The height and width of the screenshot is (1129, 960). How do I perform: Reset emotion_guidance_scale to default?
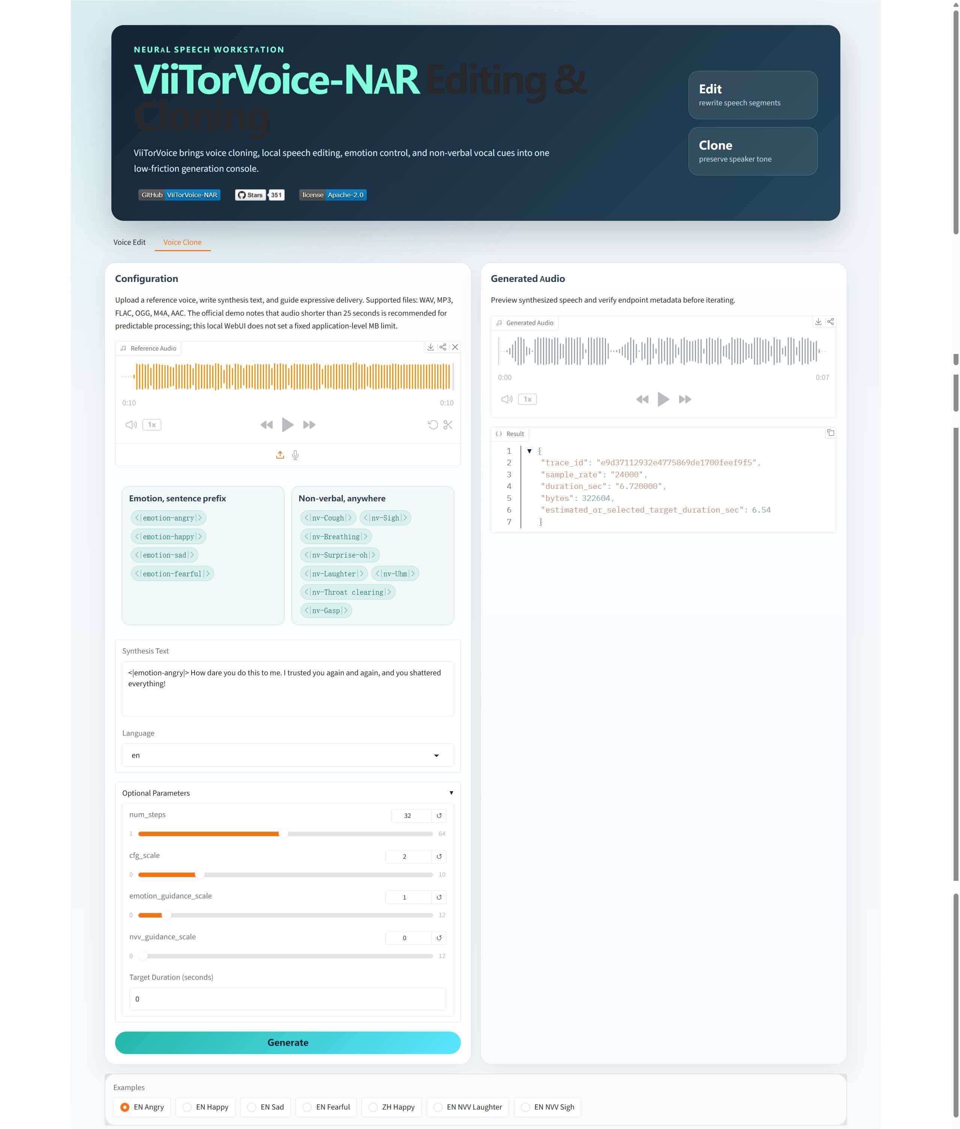pyautogui.click(x=439, y=897)
